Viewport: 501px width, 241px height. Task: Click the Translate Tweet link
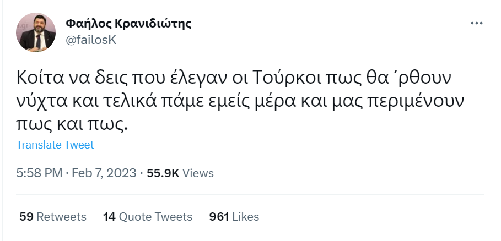click(55, 145)
